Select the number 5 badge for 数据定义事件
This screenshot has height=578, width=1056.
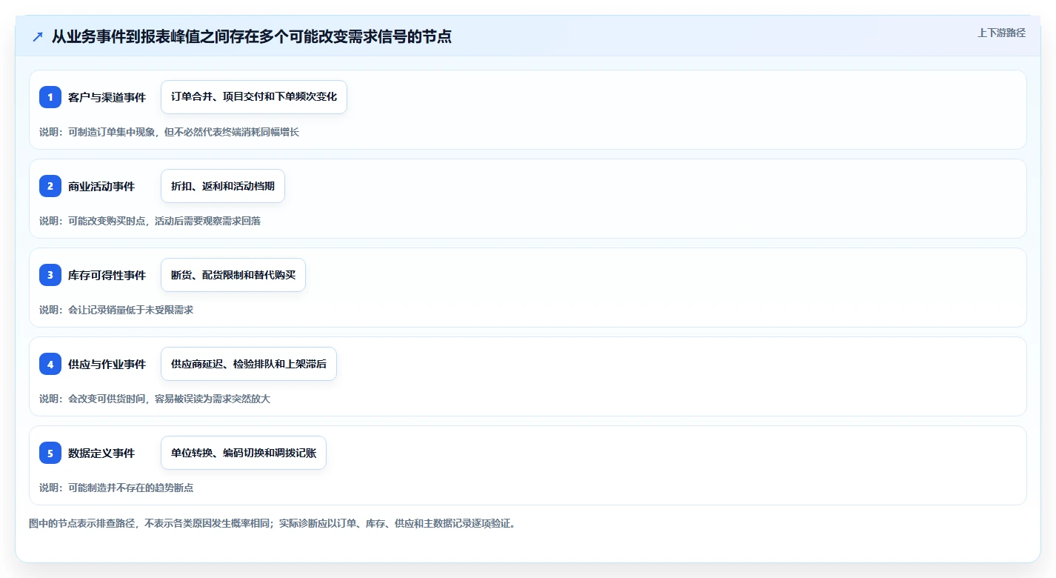point(50,453)
